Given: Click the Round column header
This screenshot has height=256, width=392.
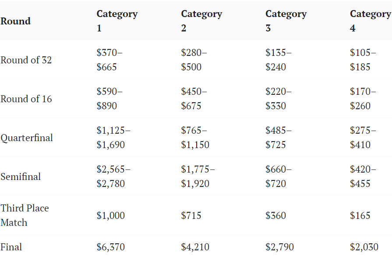Looking at the screenshot, I should 16,21.
